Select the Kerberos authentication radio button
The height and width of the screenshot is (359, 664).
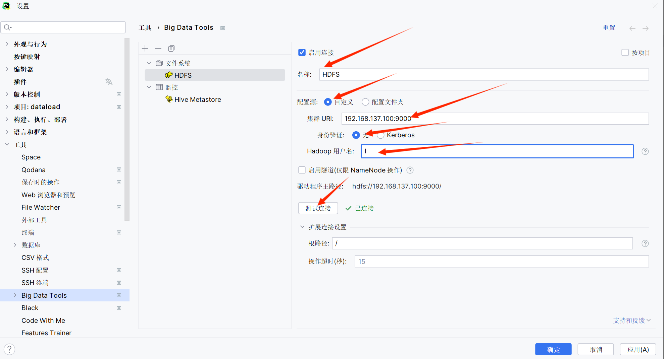pos(380,135)
